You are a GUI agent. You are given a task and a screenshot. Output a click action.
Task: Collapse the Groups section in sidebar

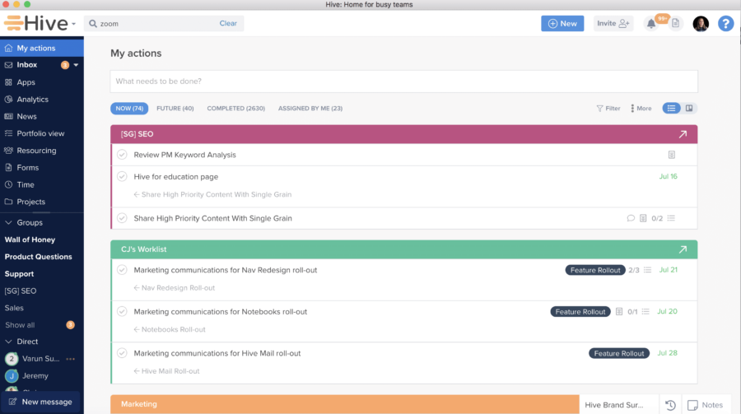9,222
